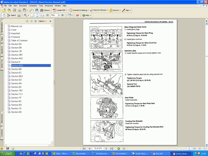Viewport: 208px width, 156px height.
Task: Switch to single page layout in status bar
Action: [x=189, y=148]
